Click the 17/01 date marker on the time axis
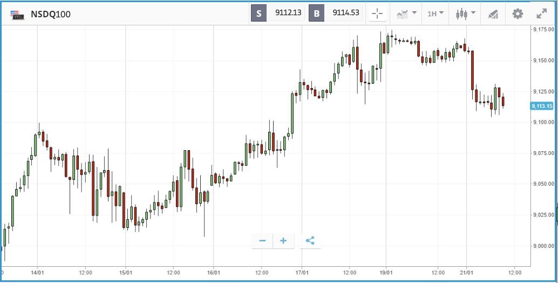Screen dimensions: 558x283 [302, 273]
